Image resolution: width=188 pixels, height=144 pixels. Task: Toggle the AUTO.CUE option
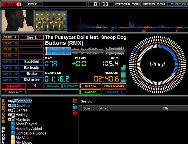click(x=178, y=4)
